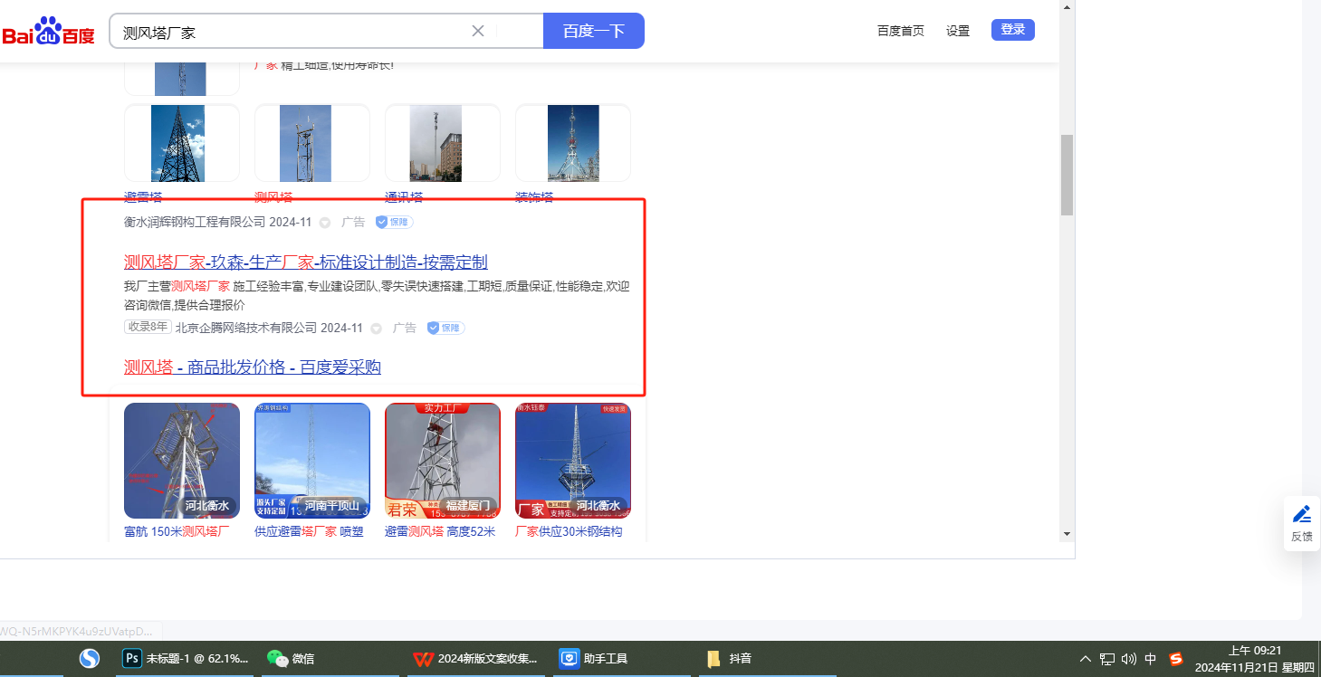Expand dropdown arrow beside 北京企腾网络 ad
Image resolution: width=1321 pixels, height=677 pixels.
377,329
